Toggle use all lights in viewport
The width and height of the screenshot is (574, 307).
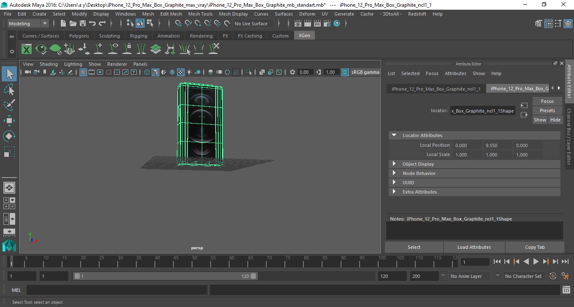189,73
